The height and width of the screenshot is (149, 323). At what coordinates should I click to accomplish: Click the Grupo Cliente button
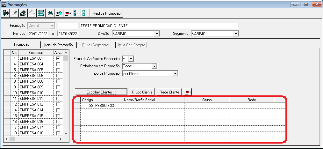[142, 92]
